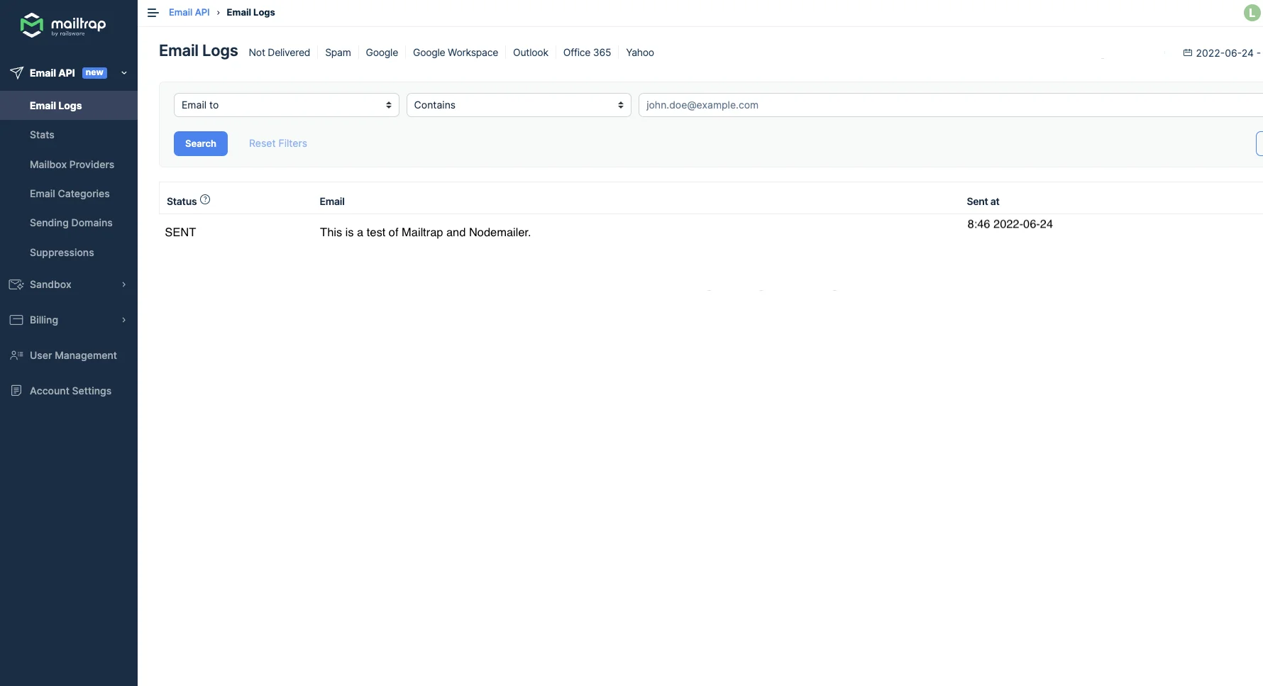Click the Search button
The image size is (1263, 686).
coord(200,143)
